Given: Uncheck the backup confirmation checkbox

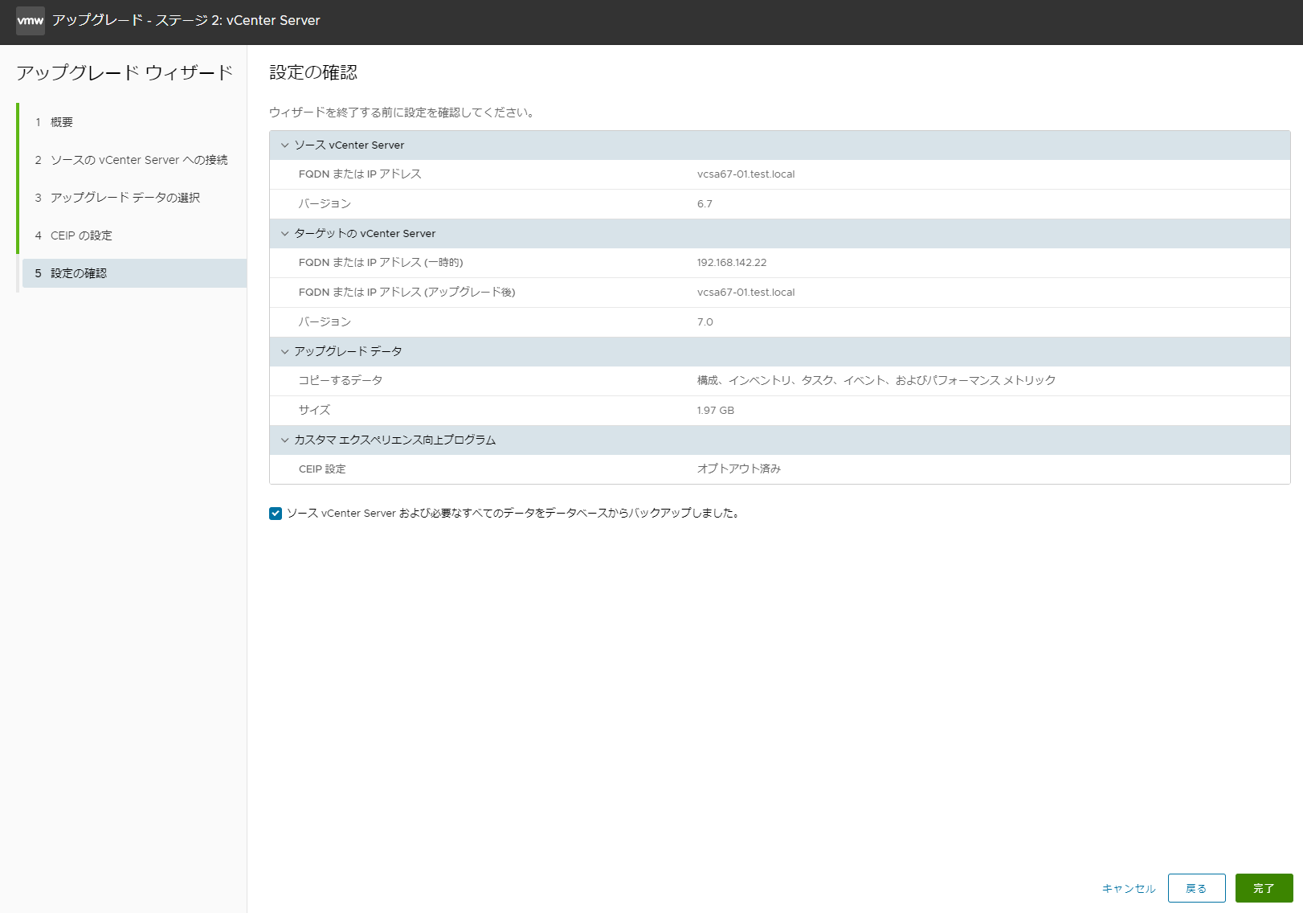Looking at the screenshot, I should 276,514.
